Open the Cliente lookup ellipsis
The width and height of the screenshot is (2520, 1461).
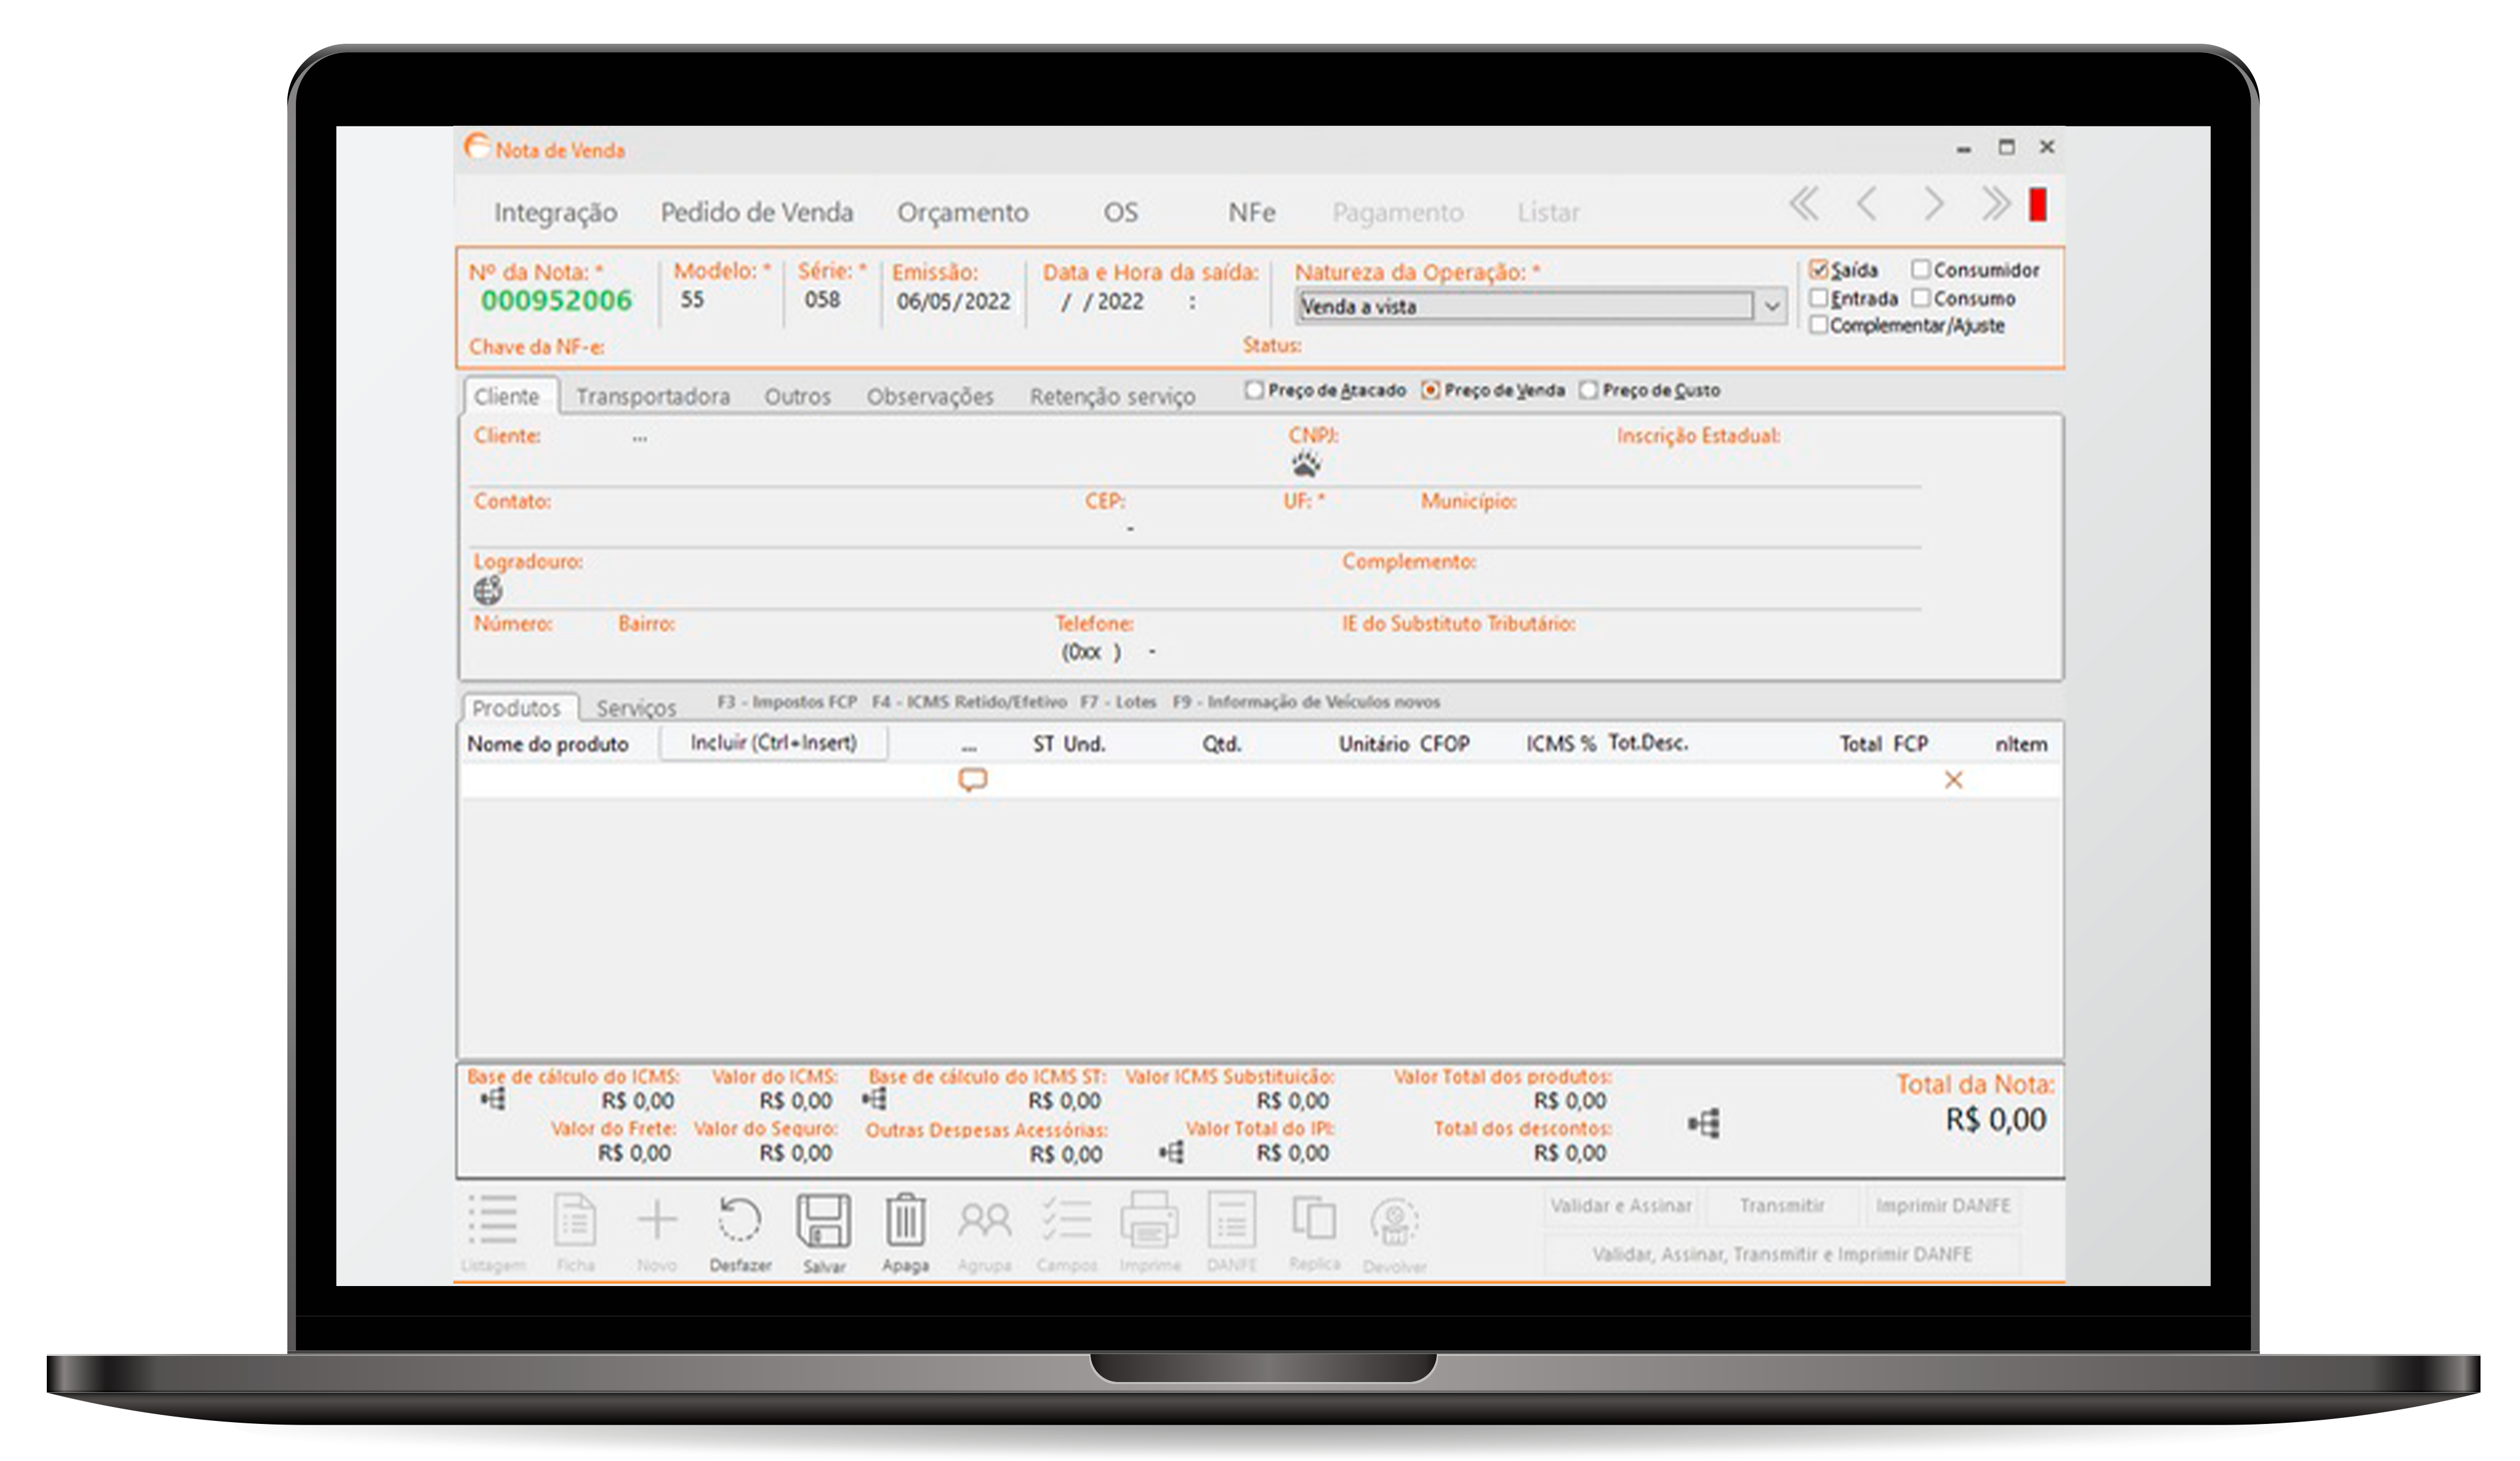coord(639,438)
